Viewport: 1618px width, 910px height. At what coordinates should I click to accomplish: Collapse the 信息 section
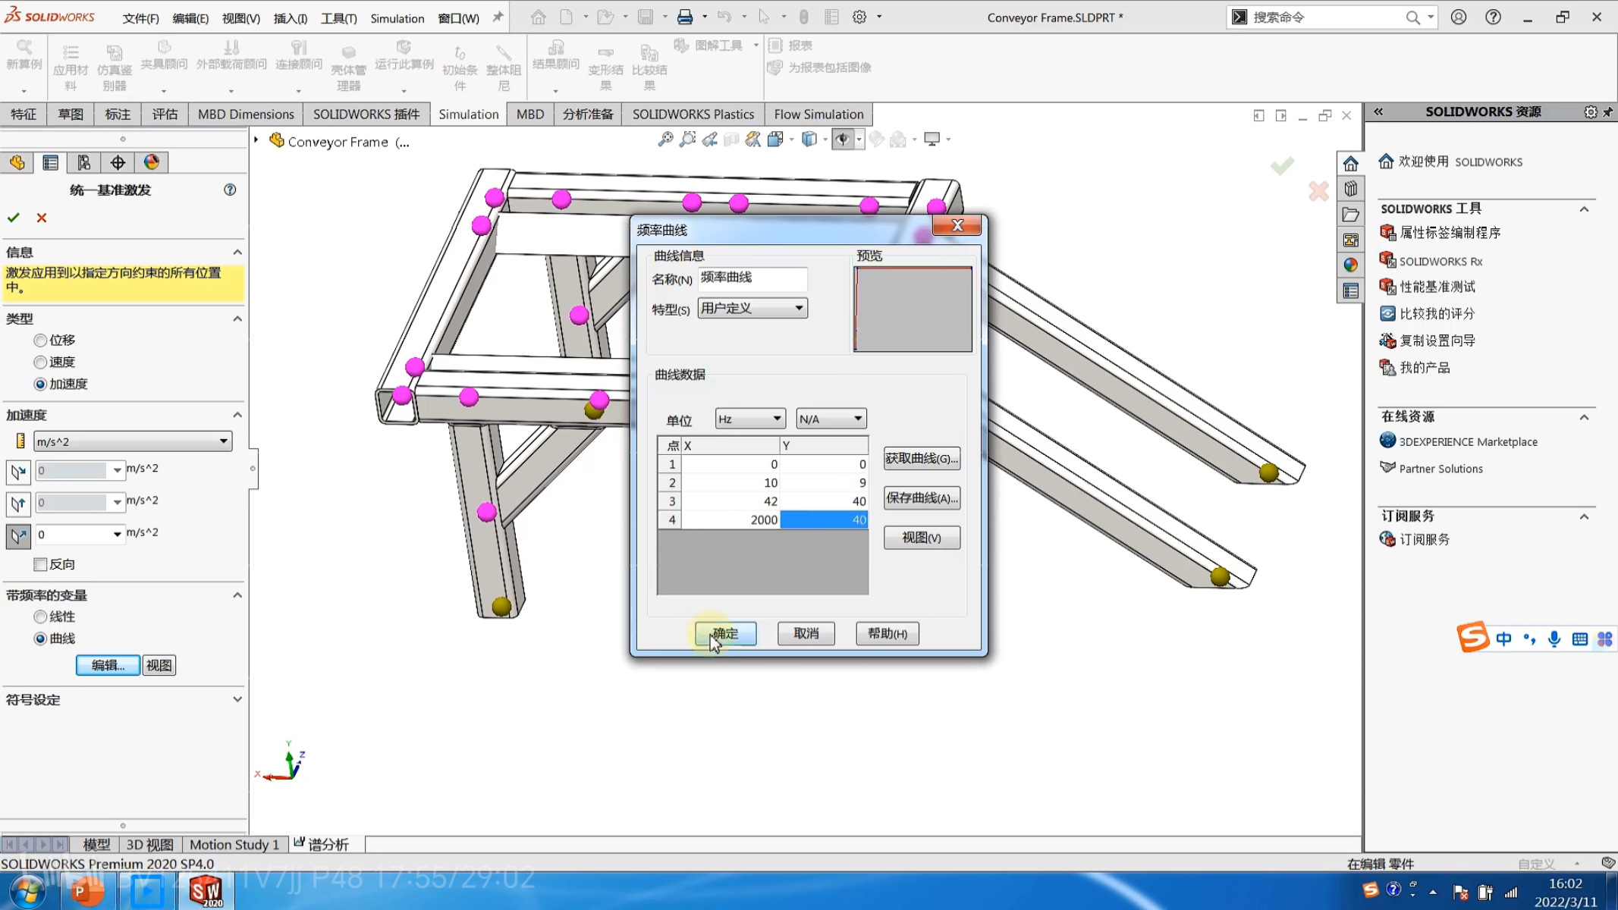(237, 253)
